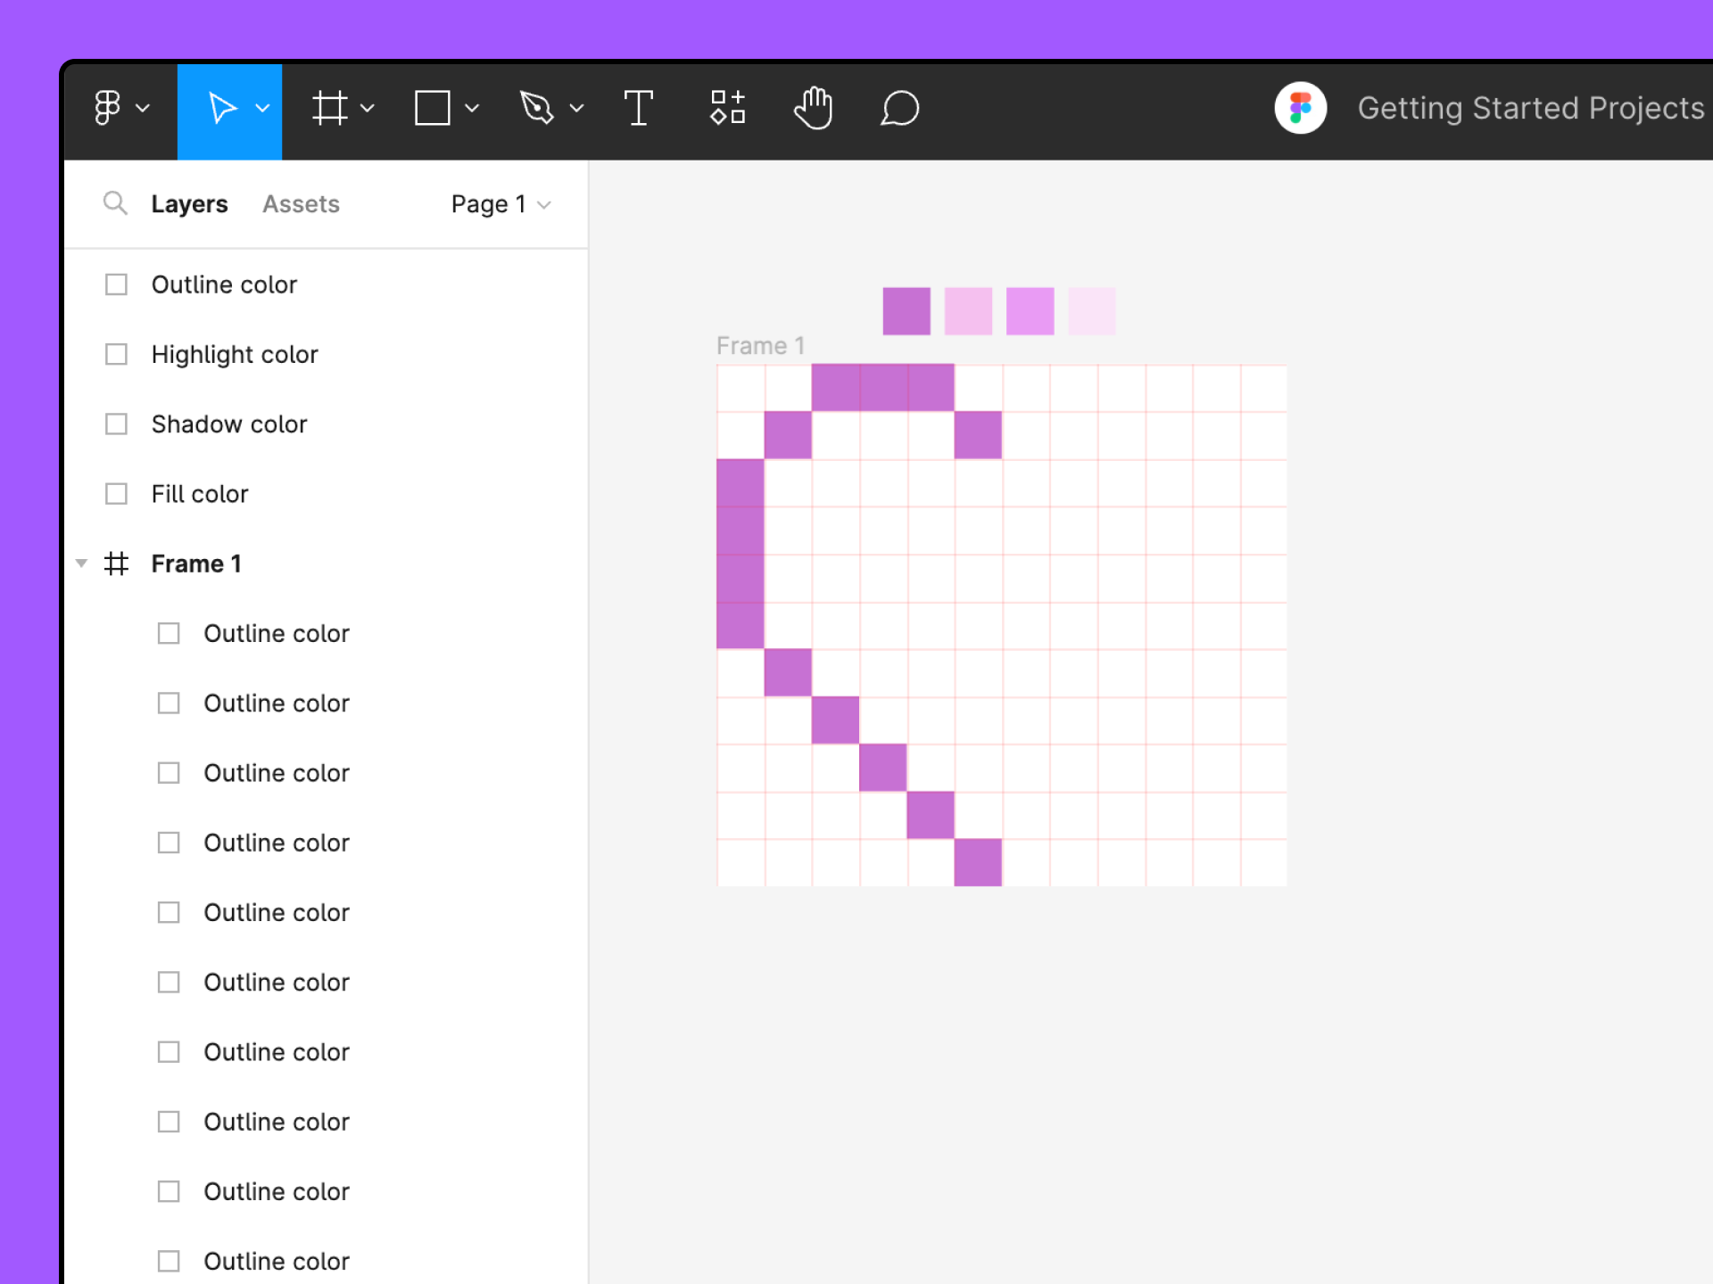Image resolution: width=1713 pixels, height=1284 pixels.
Task: Select the Pen tool
Action: [x=537, y=109]
